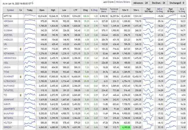Viewport: 188px width, 130px height.
Task: Sort by the Open column header
Action: (42, 10)
